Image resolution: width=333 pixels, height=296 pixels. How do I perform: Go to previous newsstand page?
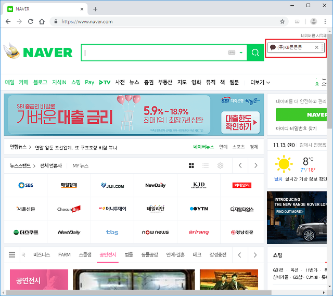[240, 165]
